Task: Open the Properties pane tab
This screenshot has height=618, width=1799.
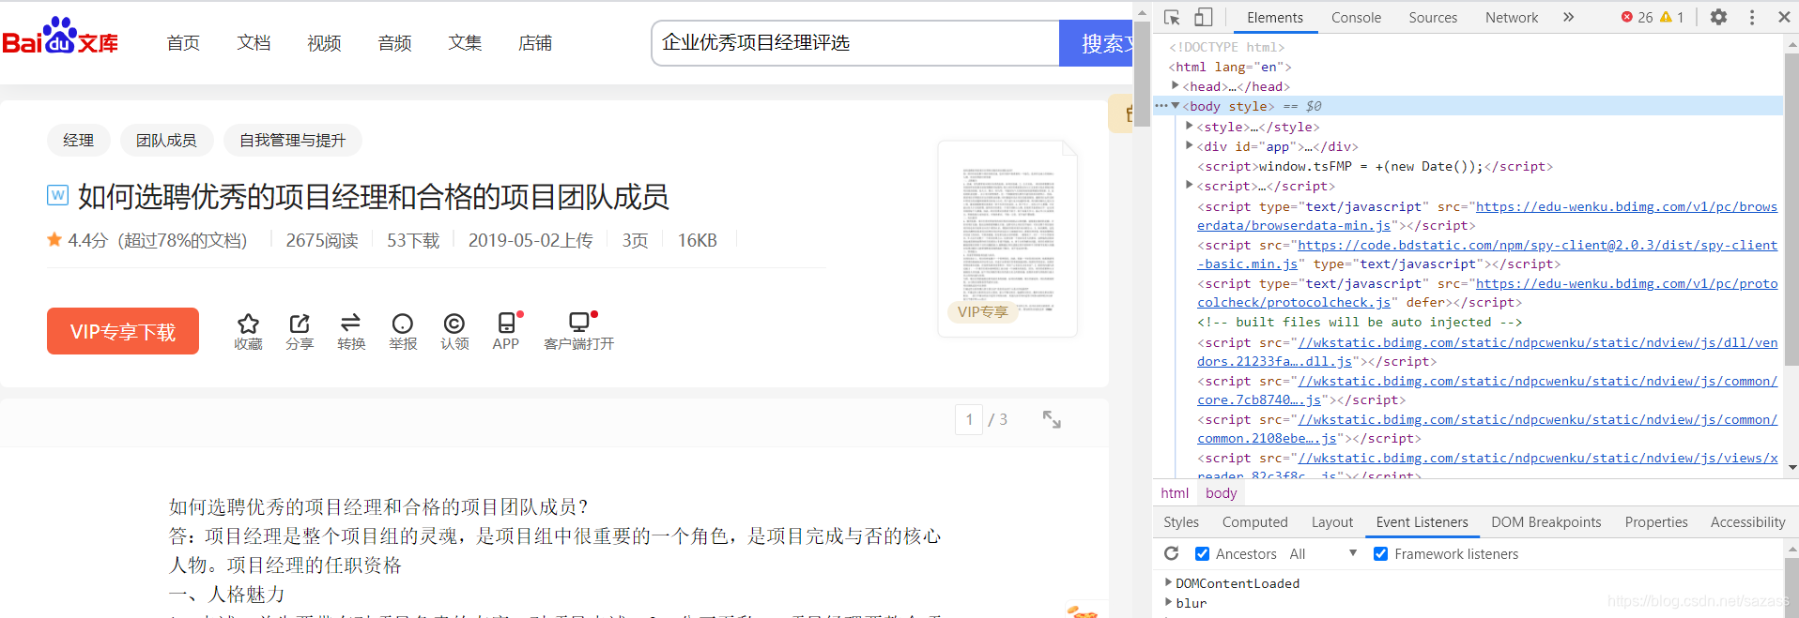Action: [1656, 522]
